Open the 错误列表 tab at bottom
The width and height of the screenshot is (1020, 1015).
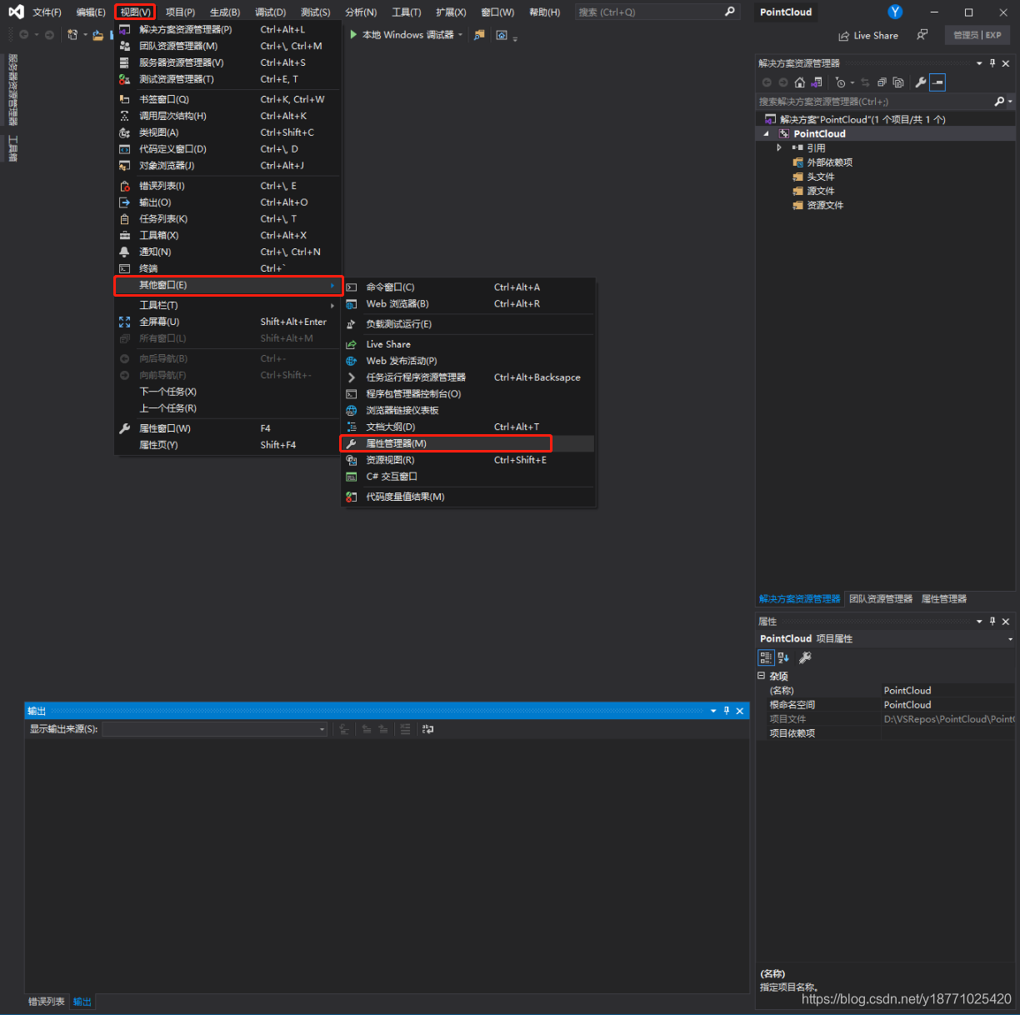pos(46,1002)
